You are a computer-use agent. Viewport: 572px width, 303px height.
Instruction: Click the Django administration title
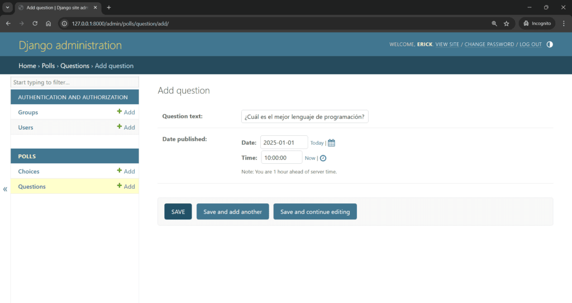pos(70,45)
